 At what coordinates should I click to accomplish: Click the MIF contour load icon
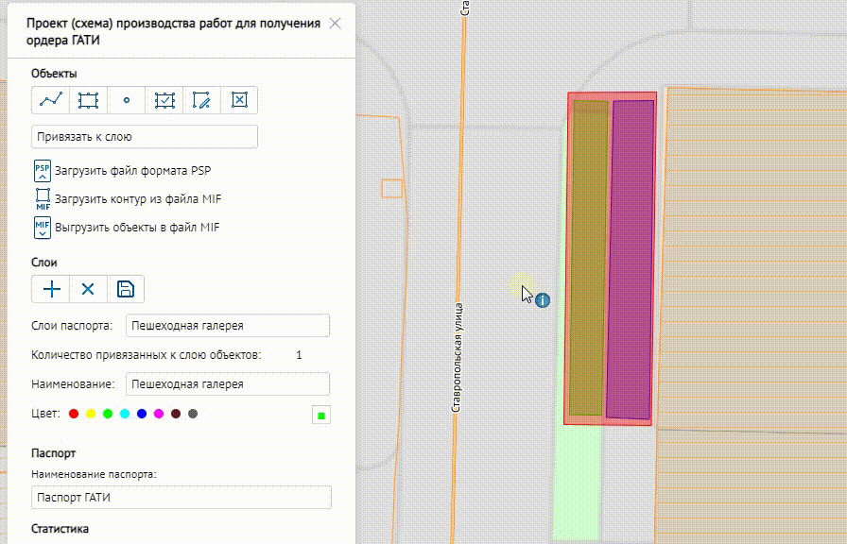[x=43, y=199]
